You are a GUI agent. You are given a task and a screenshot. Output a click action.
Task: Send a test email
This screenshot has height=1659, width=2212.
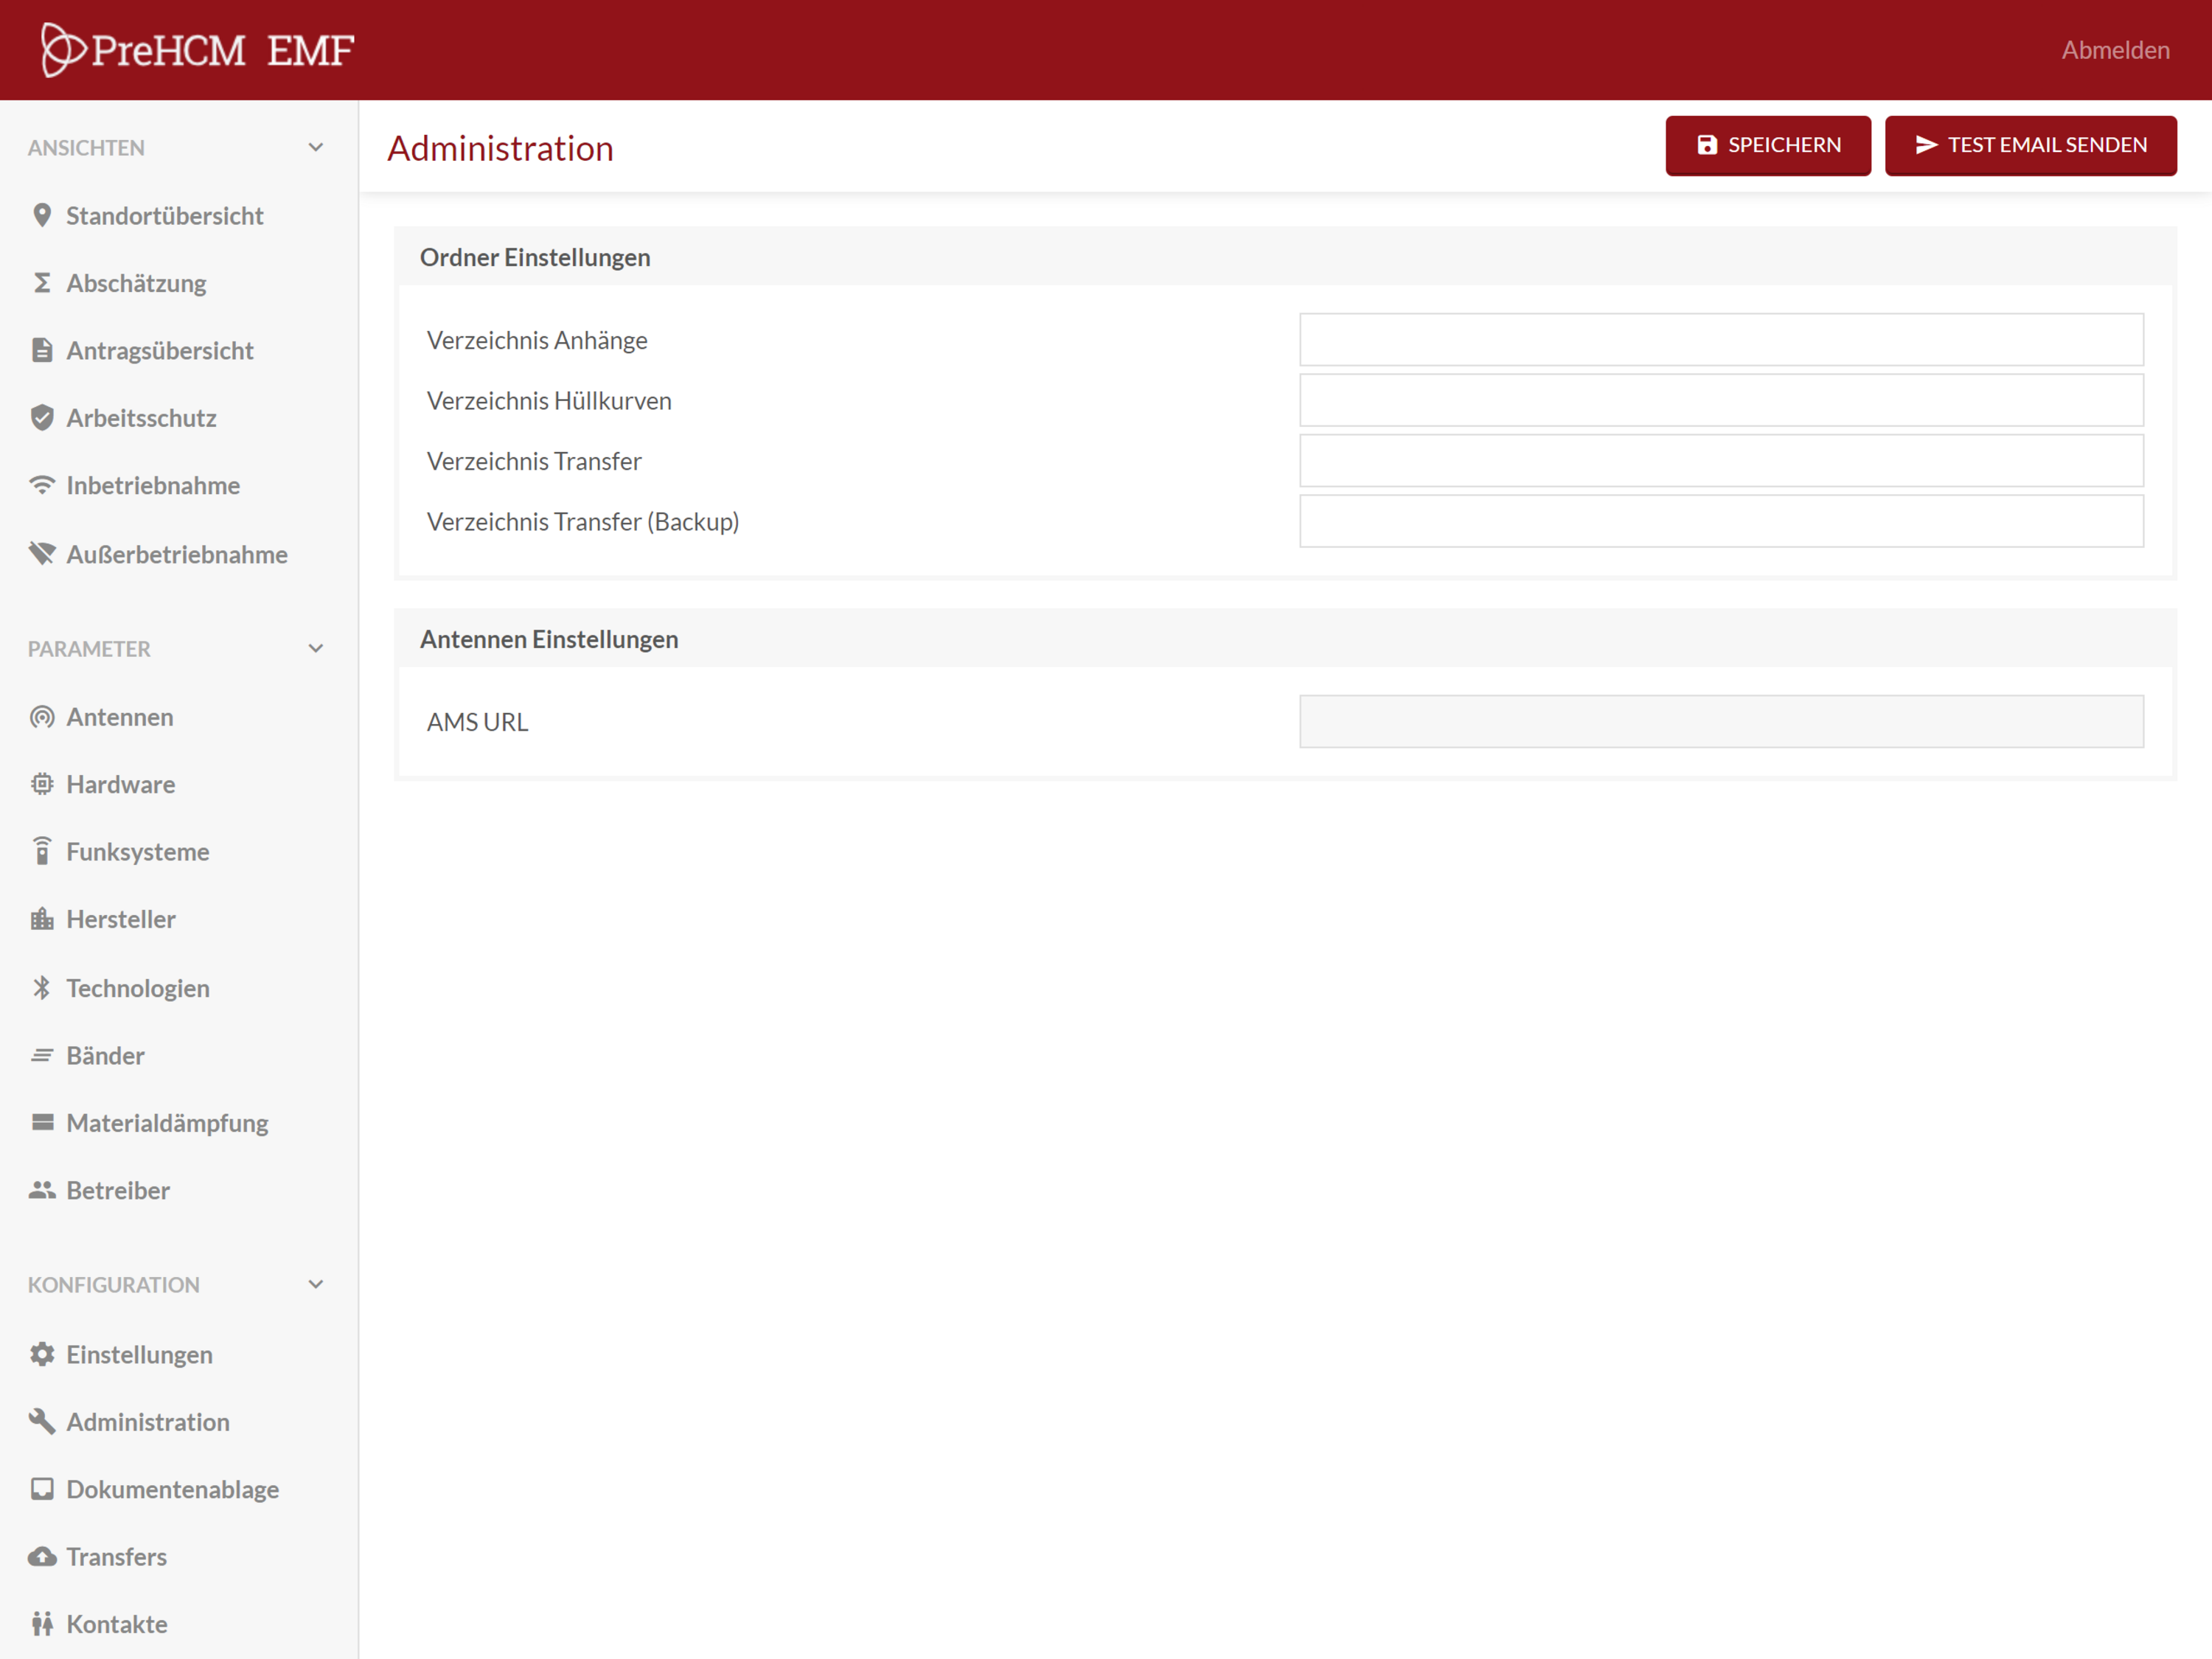(2030, 145)
